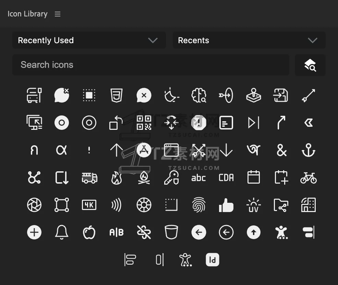
Task: Pick the text card icon
Action: (226, 123)
